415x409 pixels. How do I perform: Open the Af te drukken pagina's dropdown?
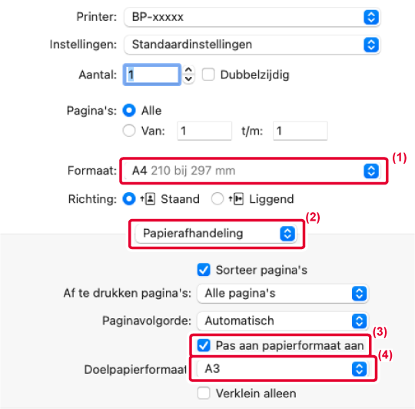(283, 294)
